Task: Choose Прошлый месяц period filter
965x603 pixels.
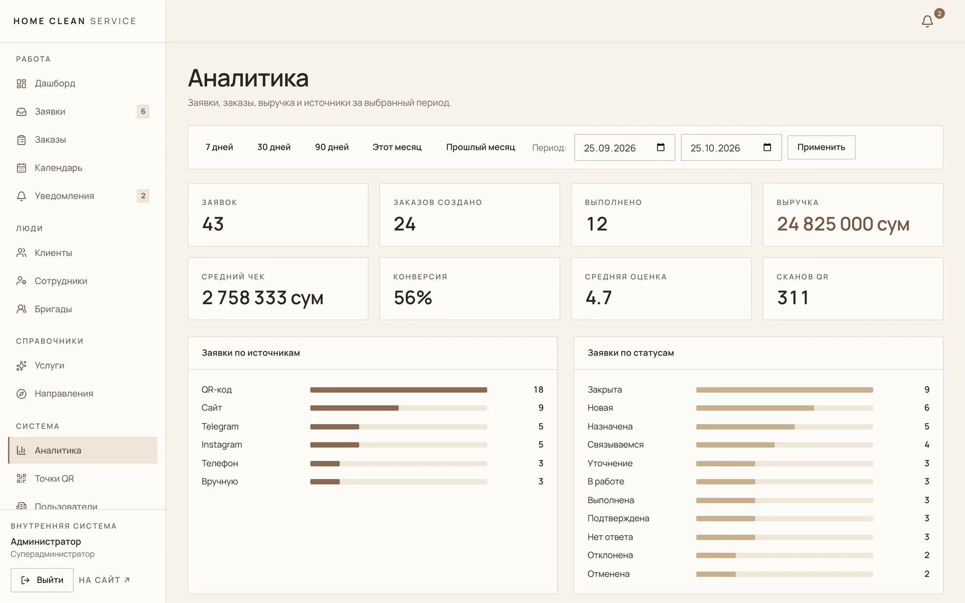Action: 480,147
